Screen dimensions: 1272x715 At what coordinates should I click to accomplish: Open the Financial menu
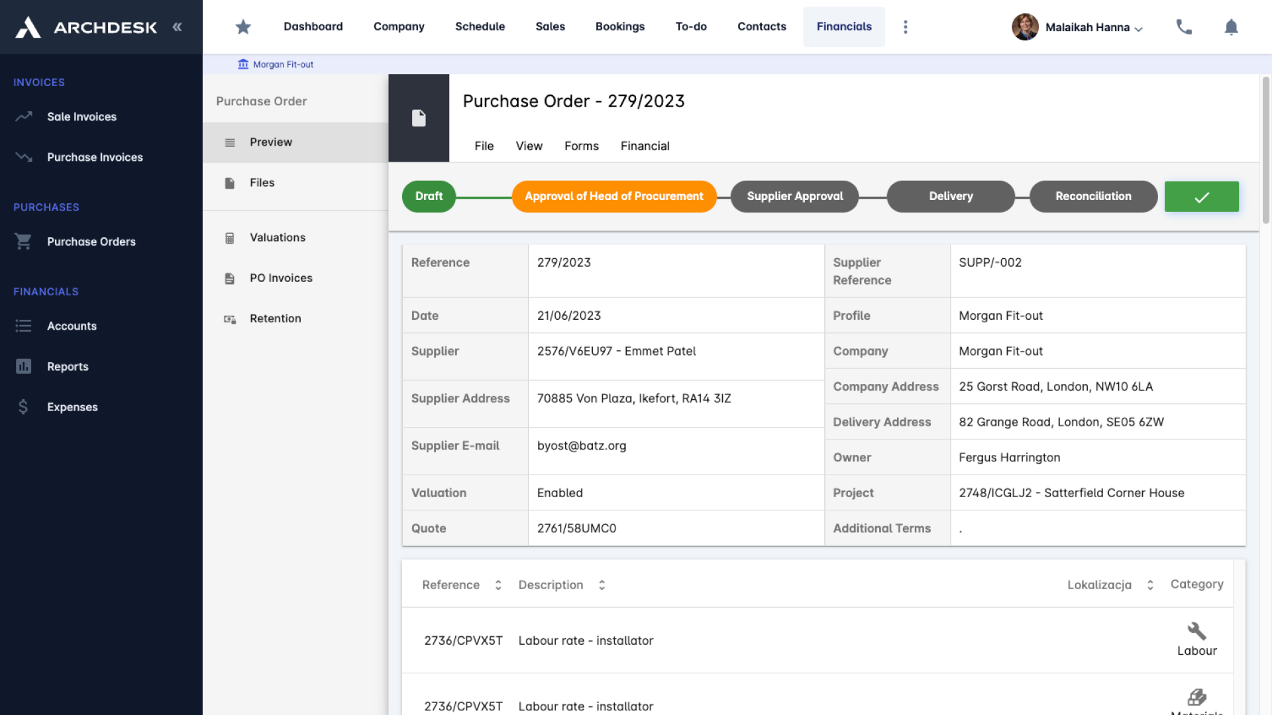coord(645,146)
